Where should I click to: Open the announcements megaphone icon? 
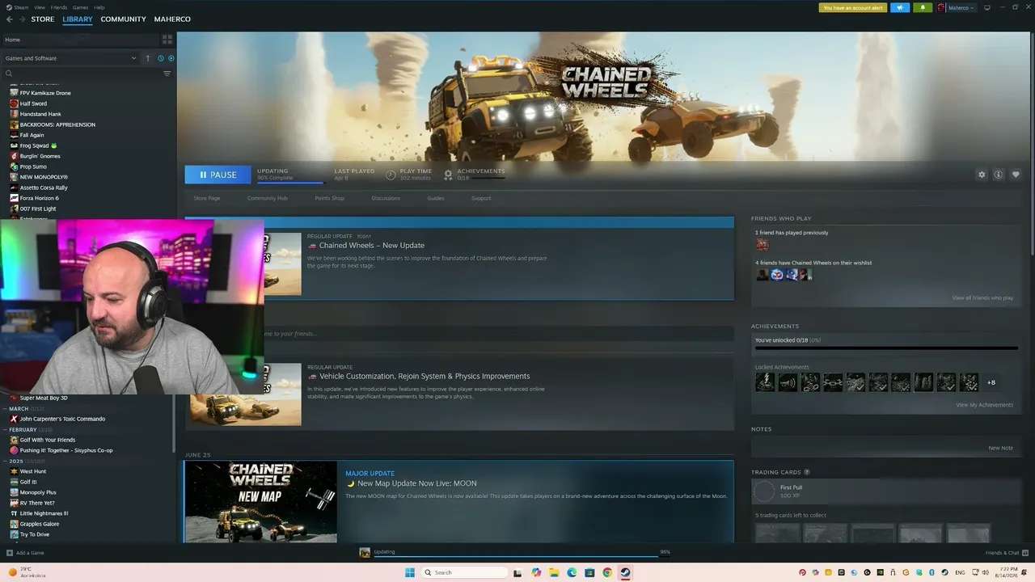pos(900,7)
